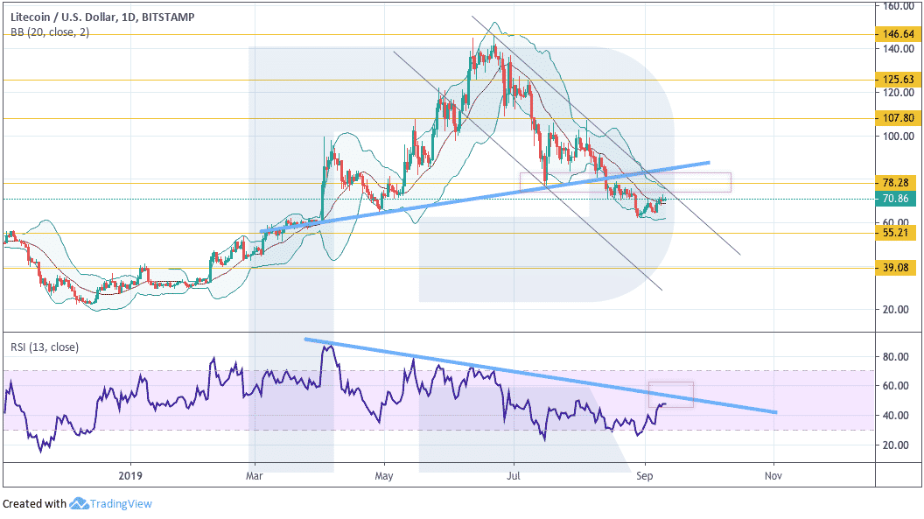Open the TradingView link text
The width and height of the screenshot is (924, 519).
click(x=121, y=503)
